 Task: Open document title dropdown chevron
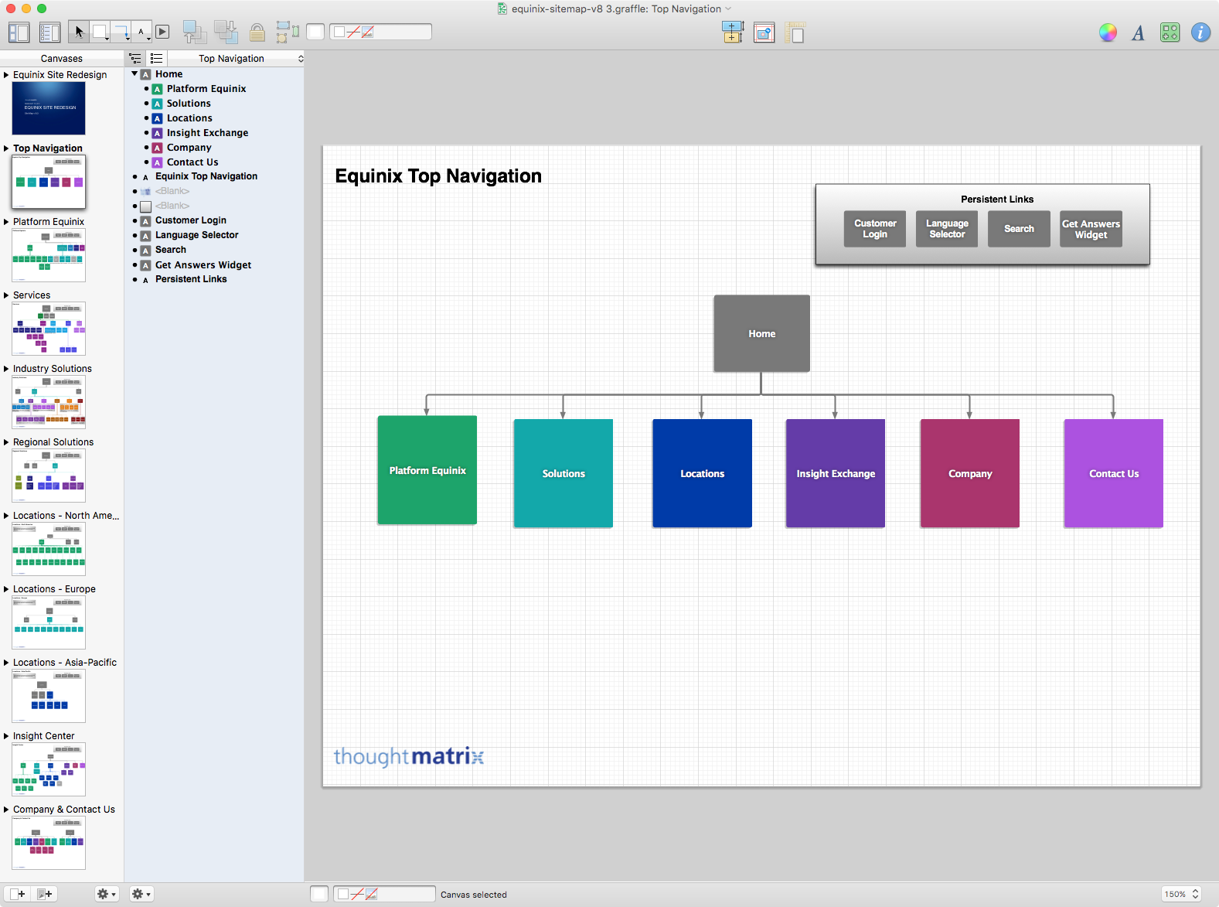point(728,9)
